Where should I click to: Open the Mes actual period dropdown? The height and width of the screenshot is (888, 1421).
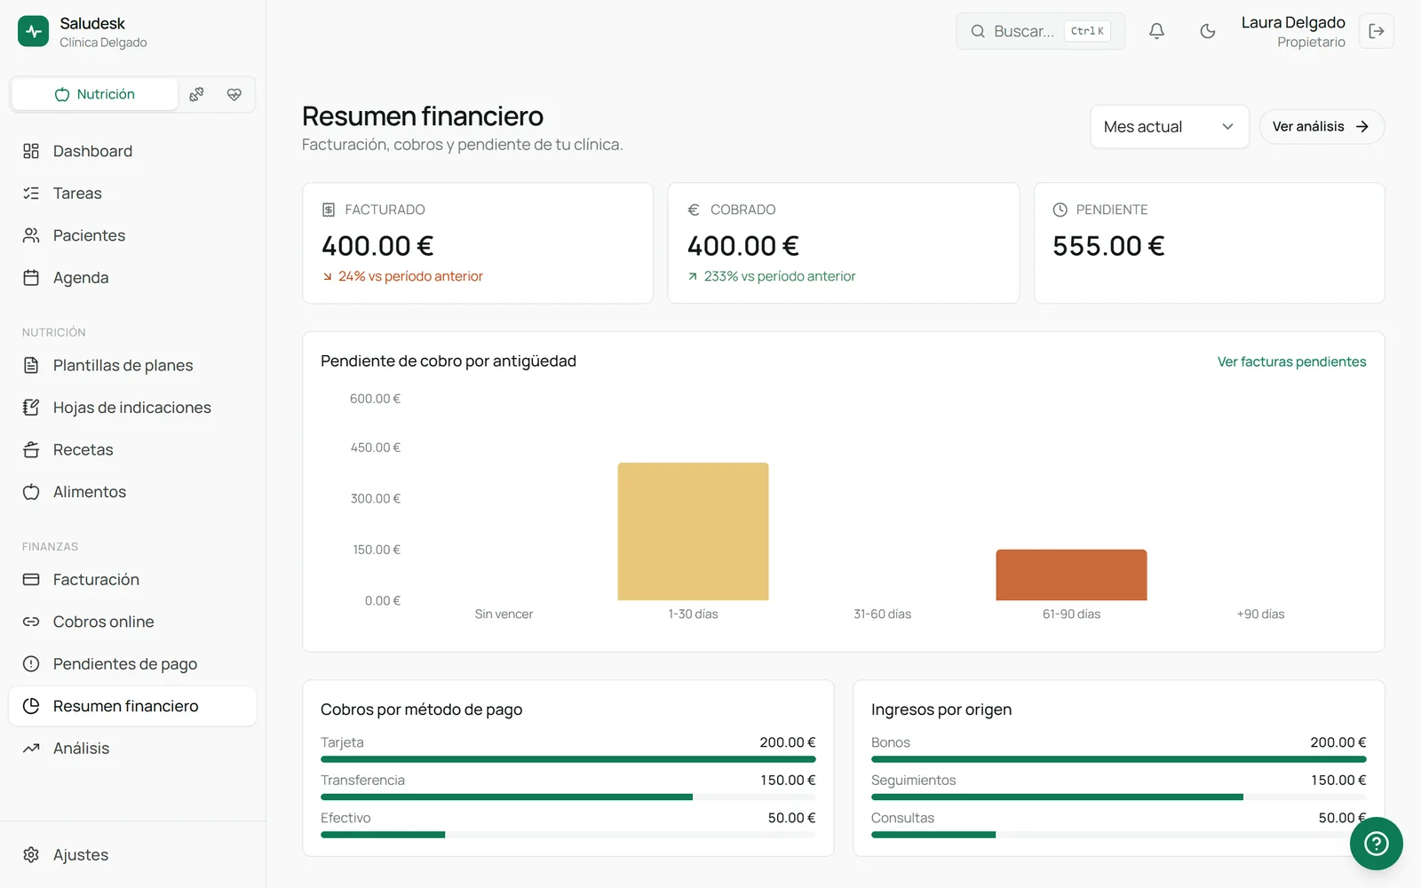pyautogui.click(x=1169, y=127)
